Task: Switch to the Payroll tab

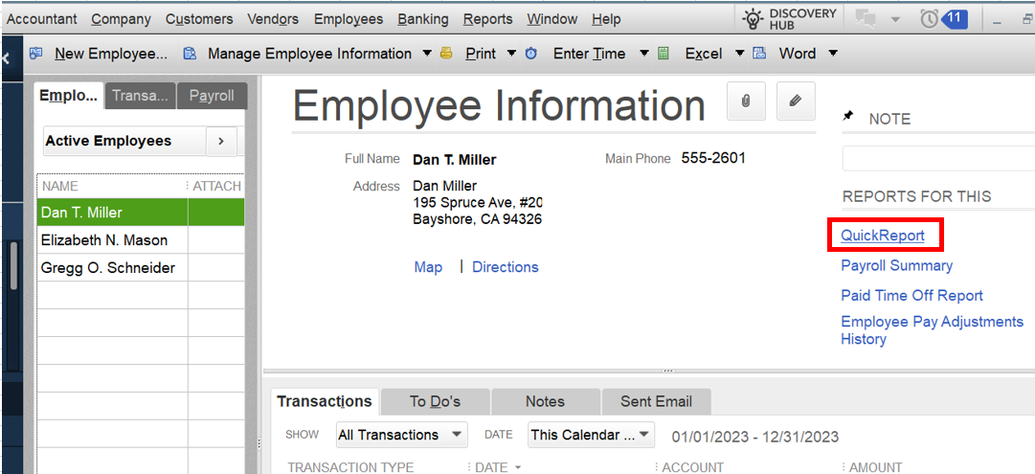Action: coord(212,96)
